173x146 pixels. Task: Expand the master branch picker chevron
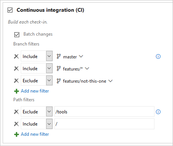point(81,56)
